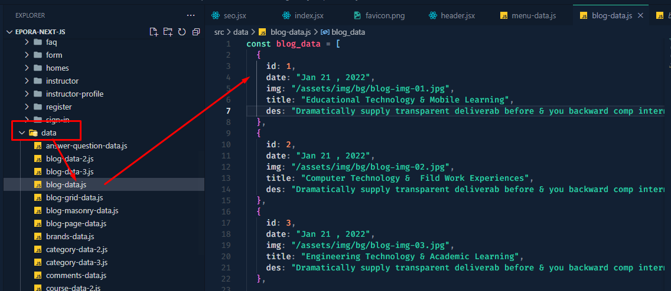The width and height of the screenshot is (671, 291).
Task: Click the New File icon in Explorer
Action: point(154,32)
